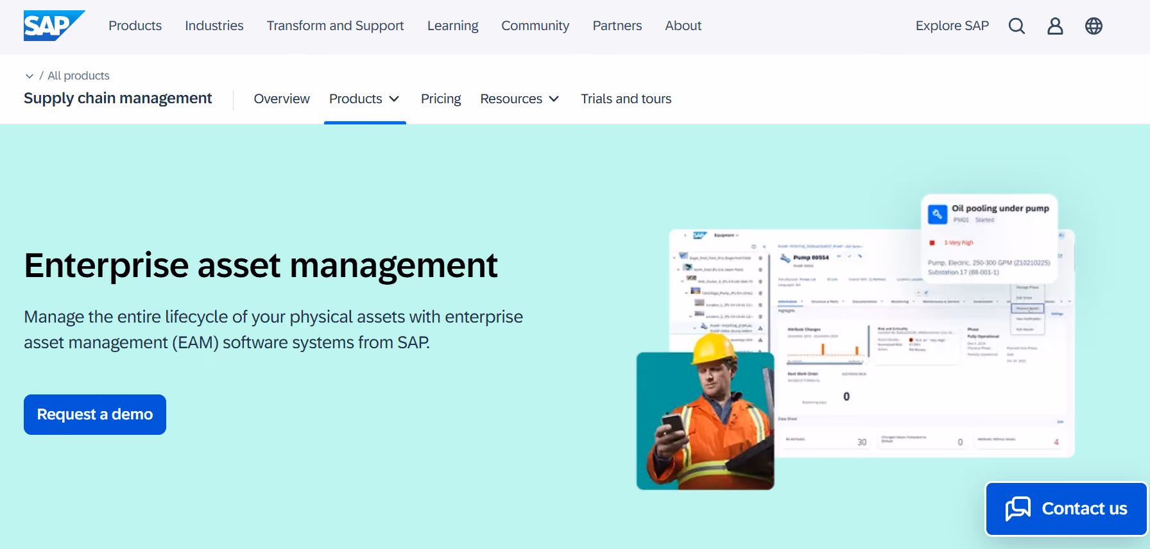Open the Community menu
The width and height of the screenshot is (1150, 549).
[x=535, y=26]
